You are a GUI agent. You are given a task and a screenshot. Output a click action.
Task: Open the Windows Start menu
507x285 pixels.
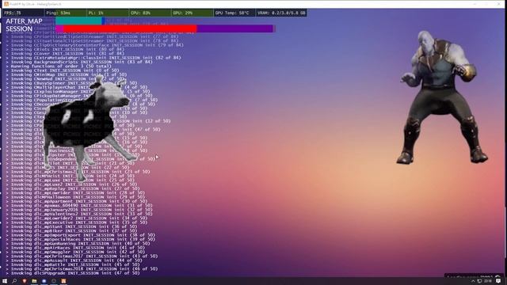[x=5, y=281]
